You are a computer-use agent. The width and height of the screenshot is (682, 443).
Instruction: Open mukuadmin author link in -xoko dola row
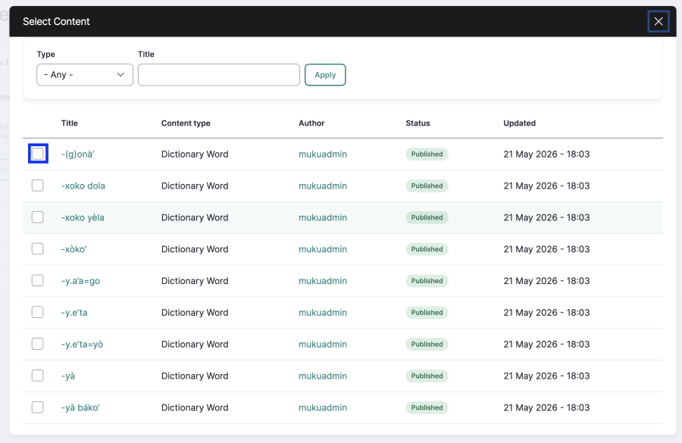click(323, 186)
